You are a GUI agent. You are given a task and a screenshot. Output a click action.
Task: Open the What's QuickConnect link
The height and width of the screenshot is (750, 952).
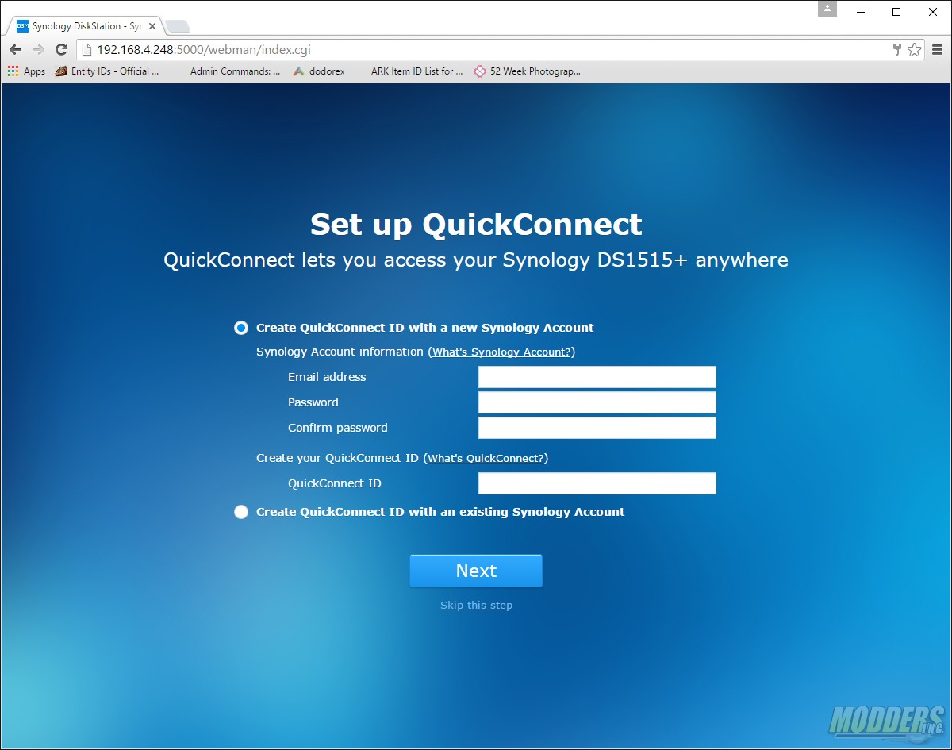pos(486,458)
